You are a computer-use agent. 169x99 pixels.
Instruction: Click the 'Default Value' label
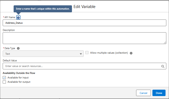[10, 61]
